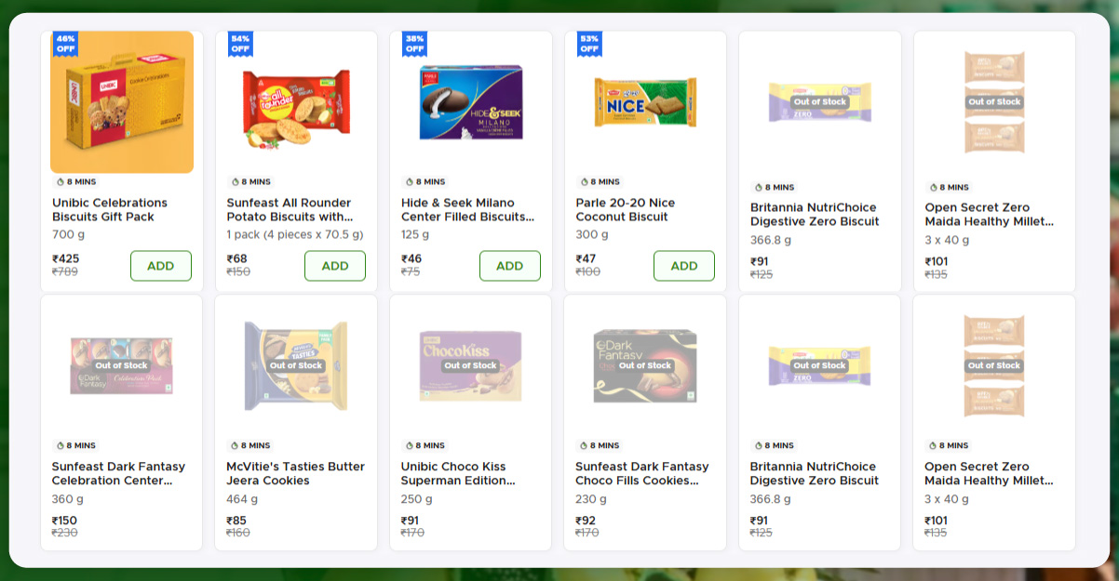1119x581 pixels.
Task: Open McVitie's Tasties Butter Jeera Cookies title
Action: click(x=295, y=473)
